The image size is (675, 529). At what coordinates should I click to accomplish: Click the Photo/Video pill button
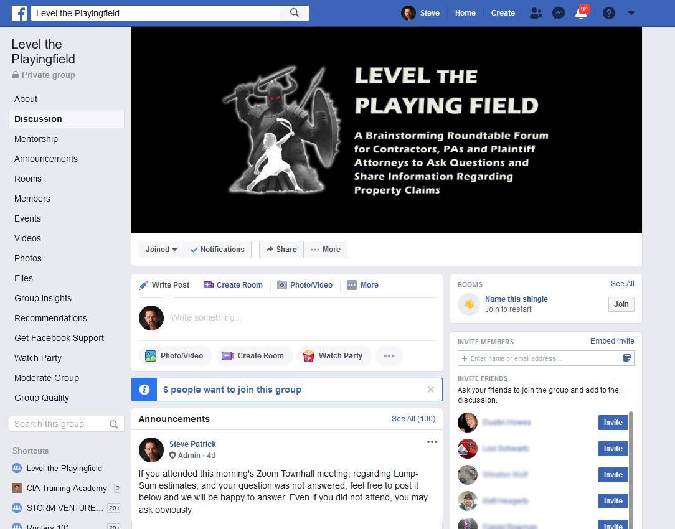[x=175, y=356]
